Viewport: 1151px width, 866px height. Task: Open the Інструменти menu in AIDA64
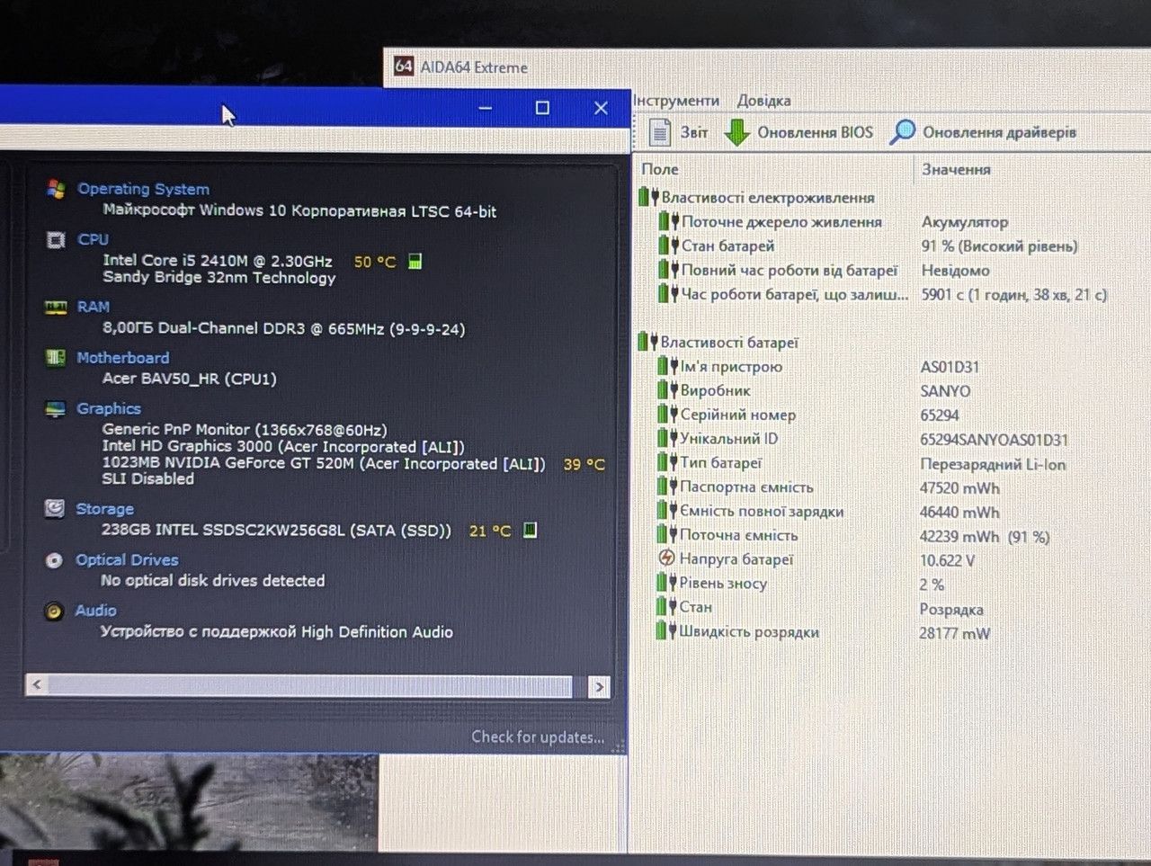pyautogui.click(x=676, y=101)
